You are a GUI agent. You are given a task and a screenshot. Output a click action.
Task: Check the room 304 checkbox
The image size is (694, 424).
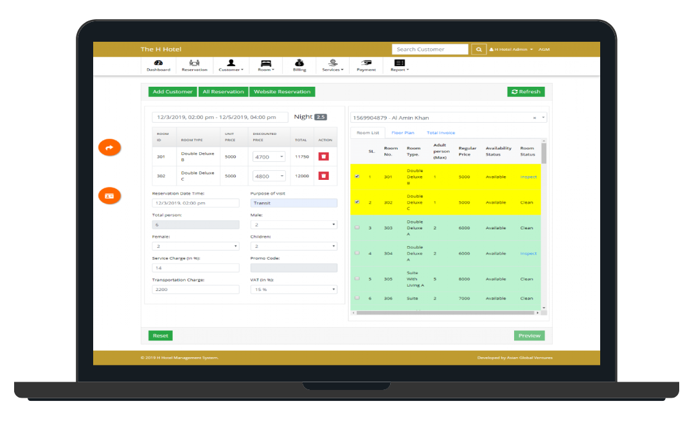[357, 253]
